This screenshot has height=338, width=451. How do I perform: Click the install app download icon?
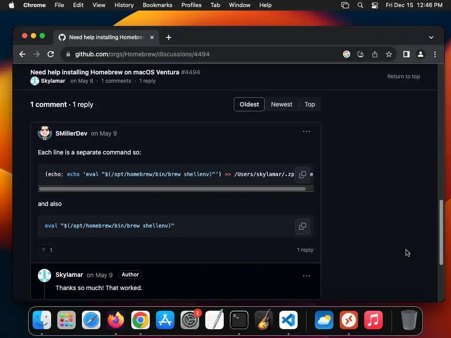(x=361, y=54)
